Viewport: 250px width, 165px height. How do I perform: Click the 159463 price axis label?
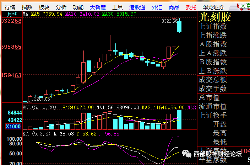11,75
